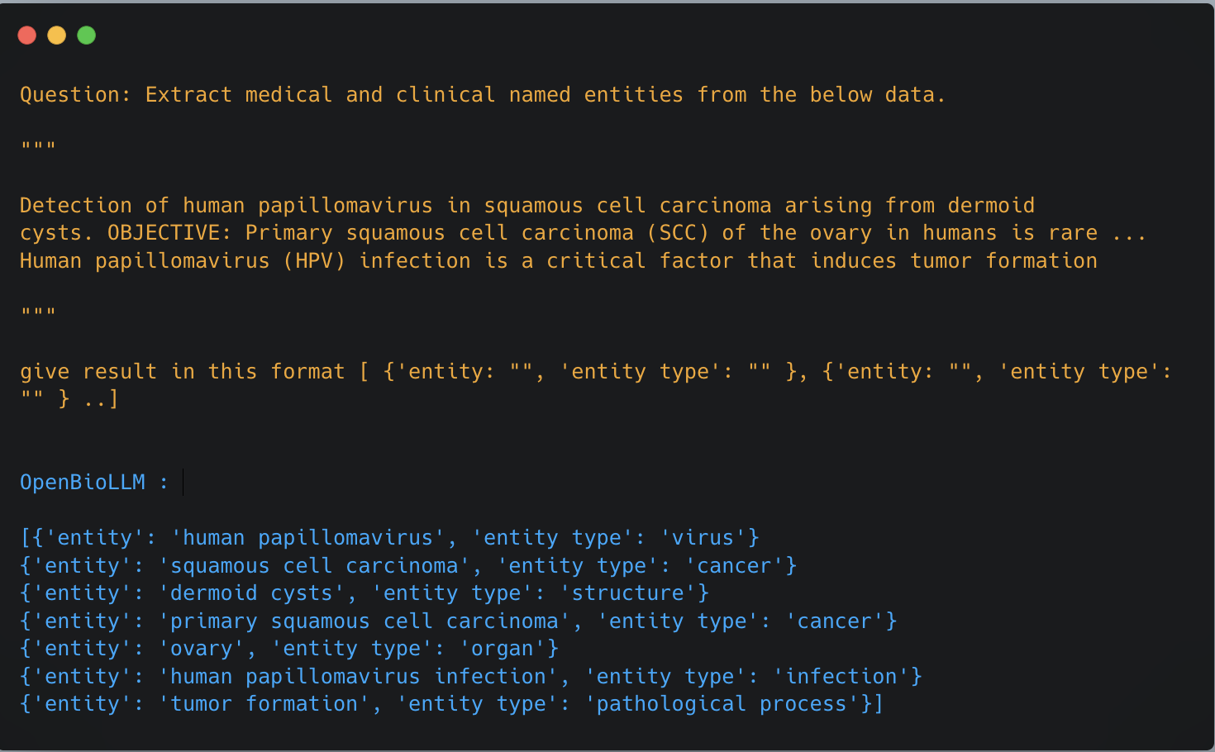
Task: Click the word "OBJECTIVE:" in the passage
Action: click(x=169, y=233)
